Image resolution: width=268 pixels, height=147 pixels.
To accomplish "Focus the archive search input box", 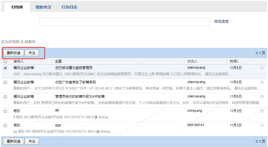I will click(125, 22).
